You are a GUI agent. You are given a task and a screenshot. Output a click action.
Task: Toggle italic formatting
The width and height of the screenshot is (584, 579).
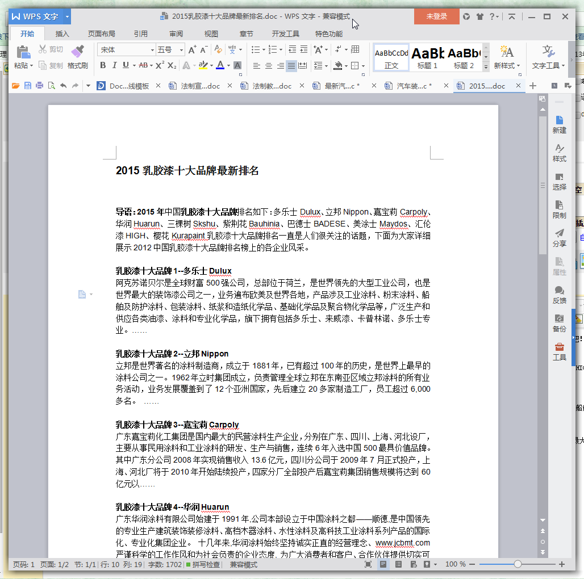tap(114, 65)
